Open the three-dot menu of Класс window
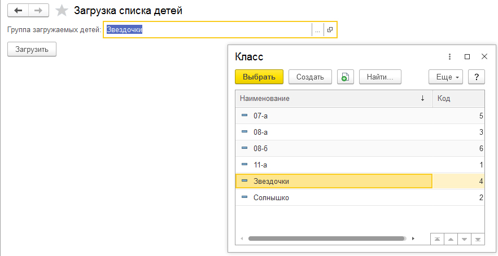 click(449, 57)
